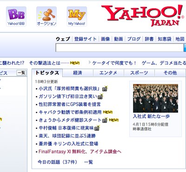Select the 動画 search category
The height and width of the screenshot is (172, 186).
click(119, 39)
